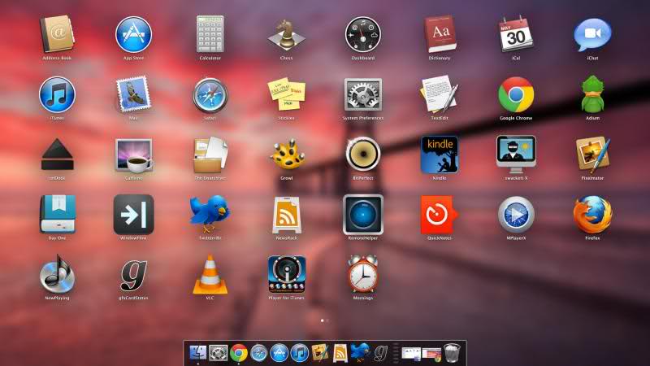Open Address Book from Launchpad
This screenshot has height=366, width=650.
(57, 34)
